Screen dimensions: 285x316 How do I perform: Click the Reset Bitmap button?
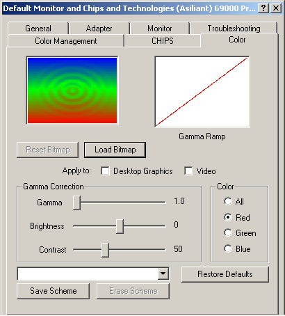pos(48,150)
